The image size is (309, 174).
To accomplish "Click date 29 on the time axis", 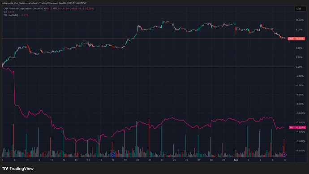I will 223,160.
